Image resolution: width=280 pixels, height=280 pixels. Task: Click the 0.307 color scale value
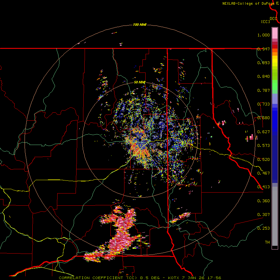click(264, 215)
